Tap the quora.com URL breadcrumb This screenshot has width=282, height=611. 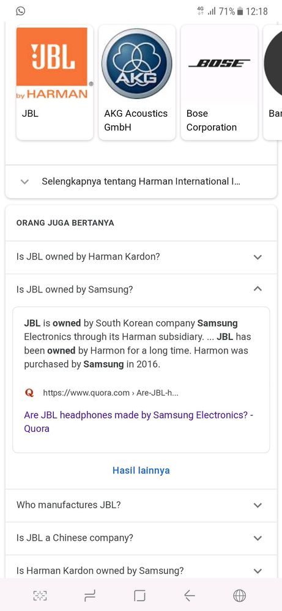coord(111,393)
